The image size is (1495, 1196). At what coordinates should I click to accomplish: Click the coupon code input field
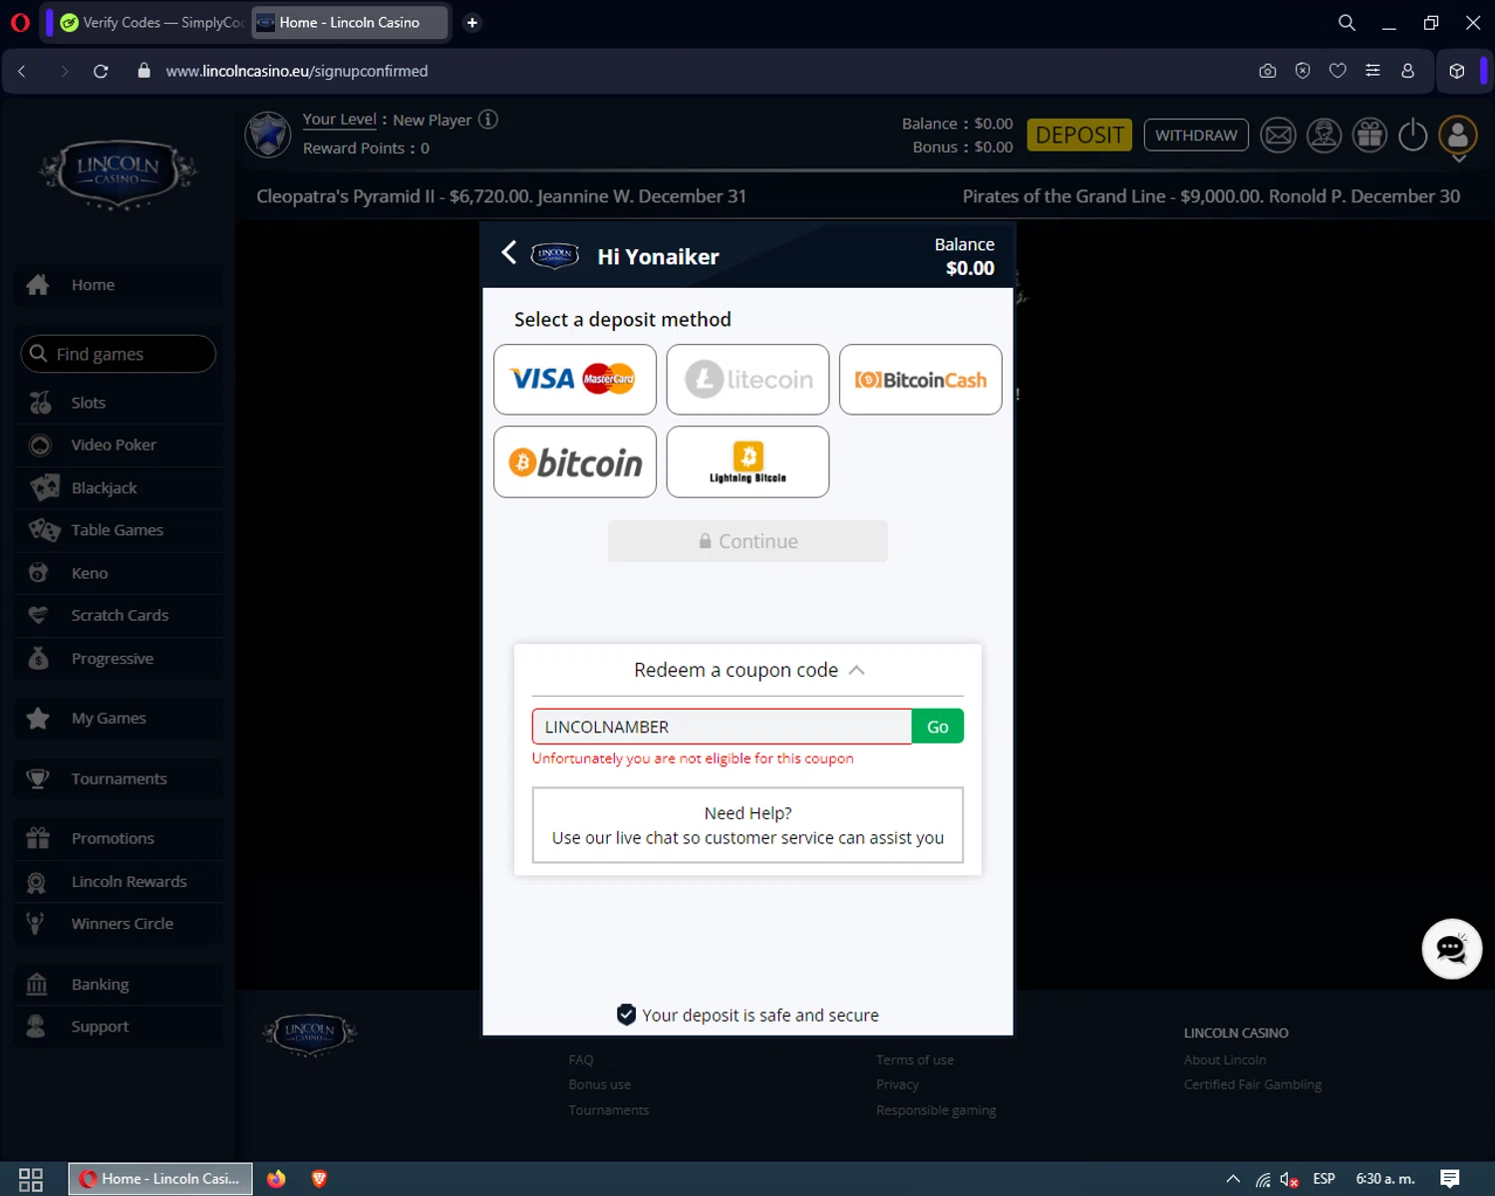(722, 727)
